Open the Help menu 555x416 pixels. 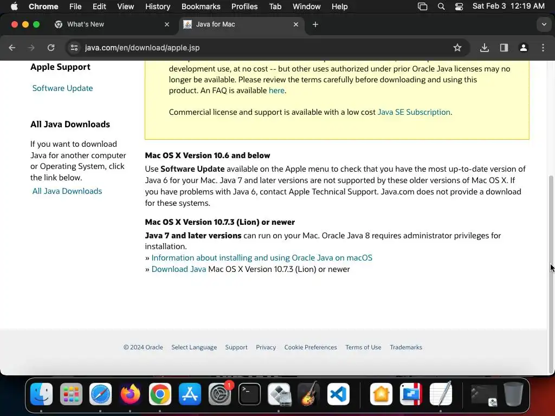[339, 6]
